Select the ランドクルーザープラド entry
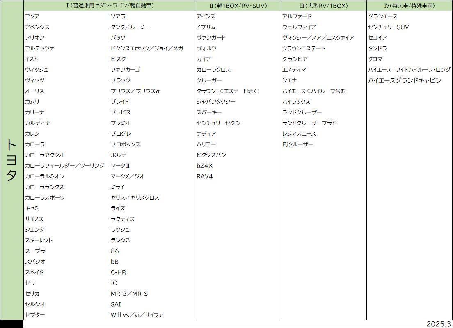The height and width of the screenshot is (328, 453). click(x=309, y=123)
